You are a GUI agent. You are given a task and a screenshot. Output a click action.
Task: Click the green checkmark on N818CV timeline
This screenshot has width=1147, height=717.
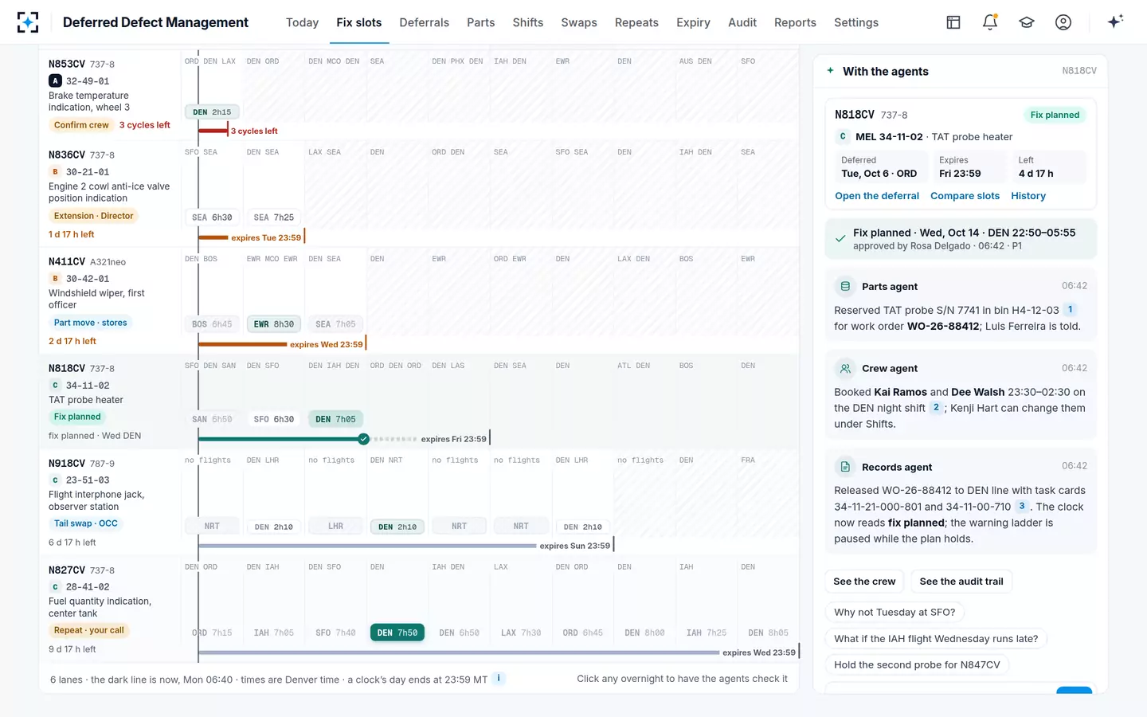pyautogui.click(x=363, y=439)
